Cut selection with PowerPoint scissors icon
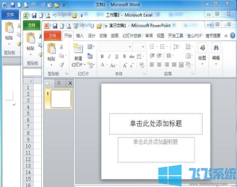237x187 pixels. pos(61,47)
